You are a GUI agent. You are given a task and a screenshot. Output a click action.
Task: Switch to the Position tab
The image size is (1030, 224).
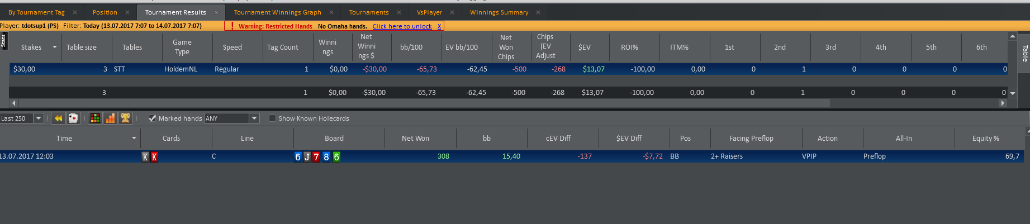[x=105, y=12]
